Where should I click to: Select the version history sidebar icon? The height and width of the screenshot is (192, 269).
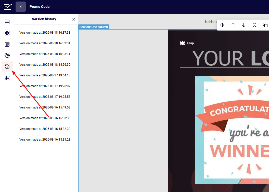(7, 67)
